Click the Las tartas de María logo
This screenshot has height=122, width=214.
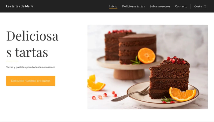[x=20, y=6]
